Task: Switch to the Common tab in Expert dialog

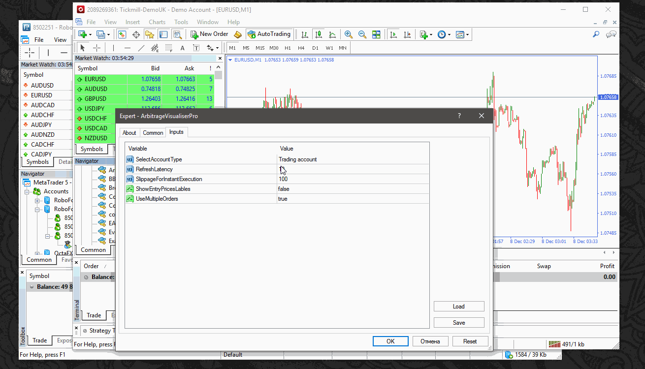Action: 153,133
